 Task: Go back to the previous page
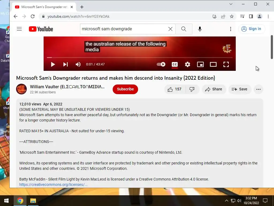[16, 16]
